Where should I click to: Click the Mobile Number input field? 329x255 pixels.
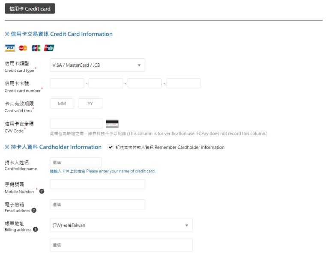click(x=97, y=184)
